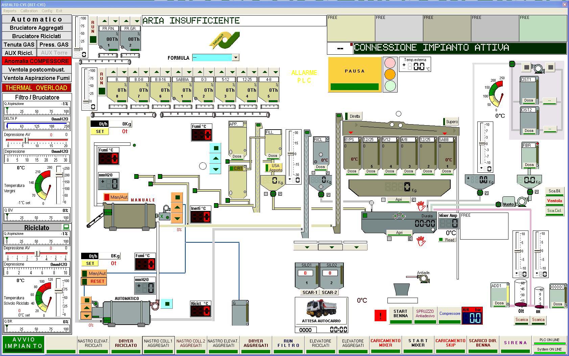569x356 pixels.
Task: Click RESET button on recycled dryer
Action: tap(94, 281)
